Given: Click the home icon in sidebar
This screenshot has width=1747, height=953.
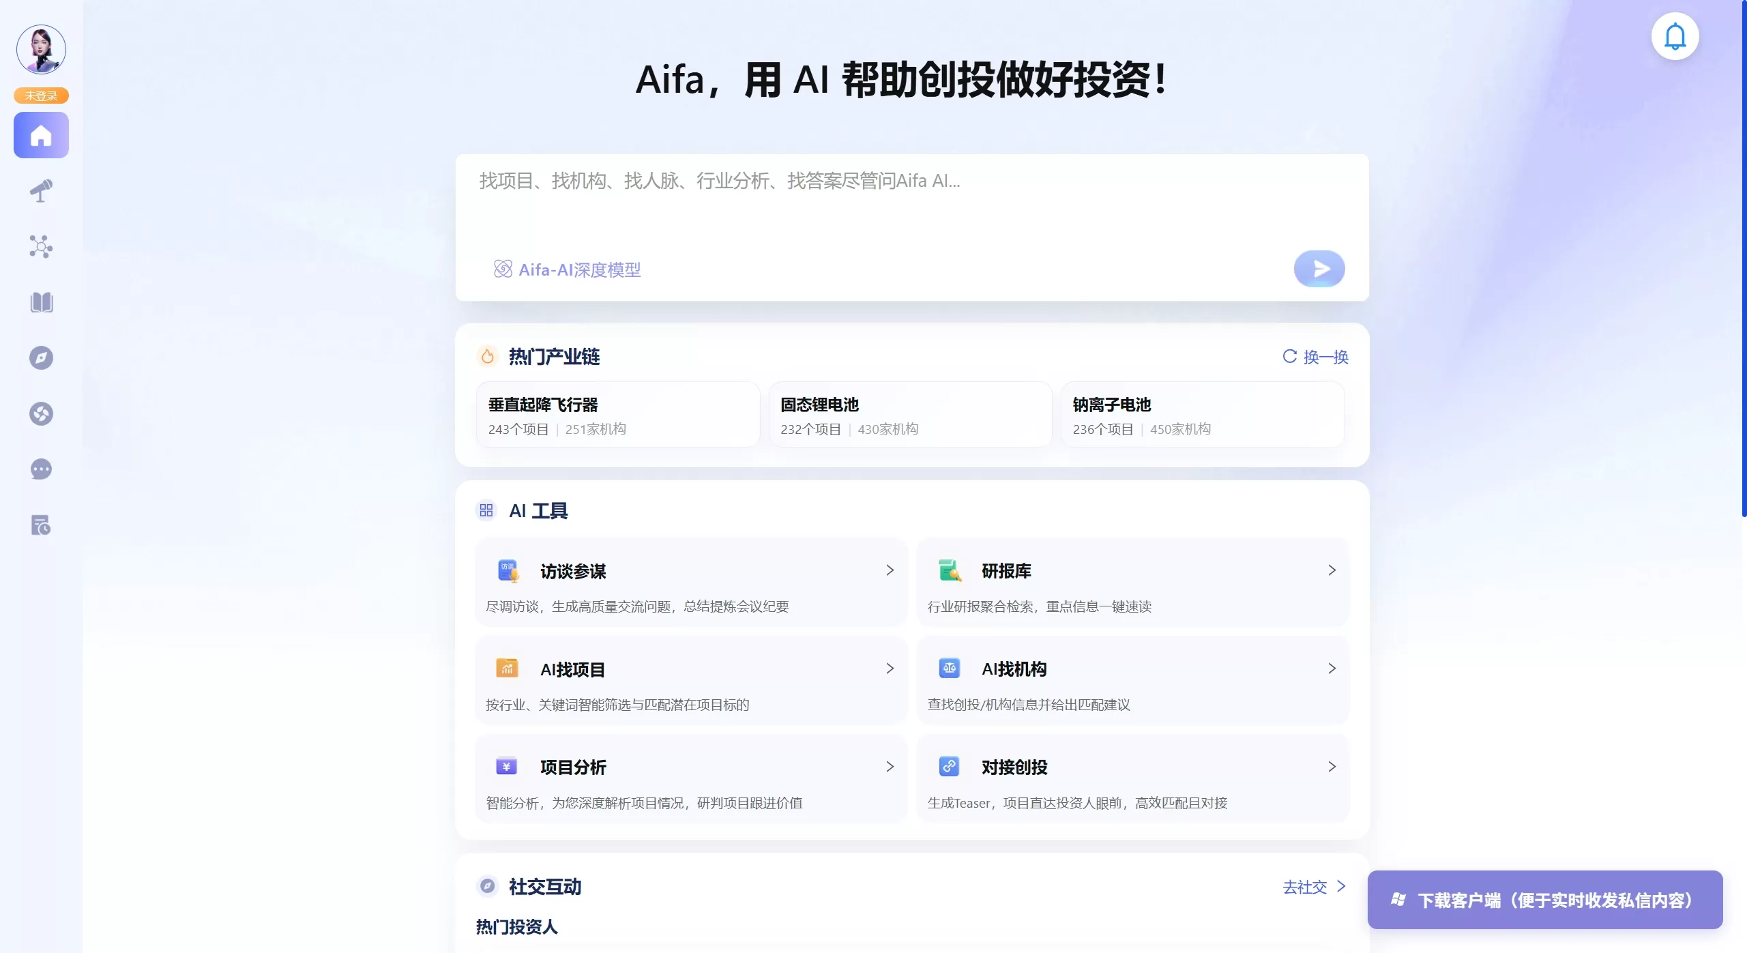Looking at the screenshot, I should click(41, 135).
